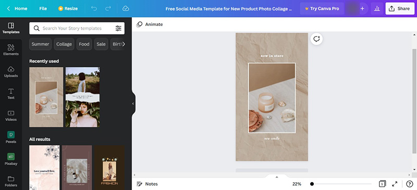Click the Share button
Viewport: 417px width, 190px height.
[400, 8]
